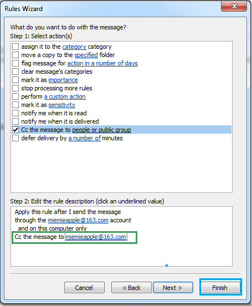Uncheck Cc the message to people checkbox
The width and height of the screenshot is (252, 306).
pyautogui.click(x=16, y=130)
